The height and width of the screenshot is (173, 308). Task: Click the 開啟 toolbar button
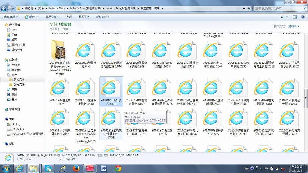click(30, 17)
